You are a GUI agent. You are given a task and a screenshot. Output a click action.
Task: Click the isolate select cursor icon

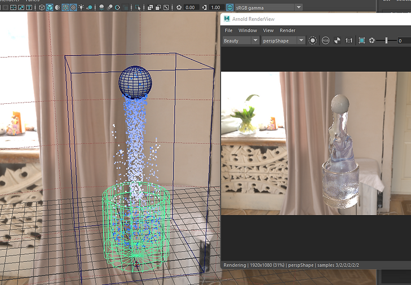pos(138,7)
